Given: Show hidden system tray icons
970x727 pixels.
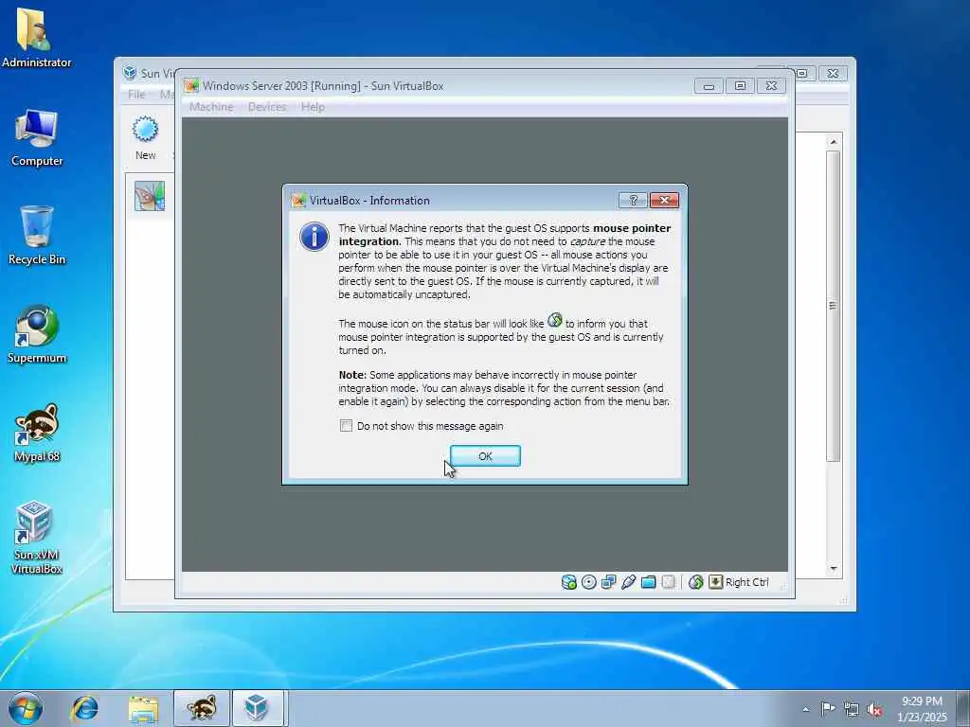Looking at the screenshot, I should 805,709.
